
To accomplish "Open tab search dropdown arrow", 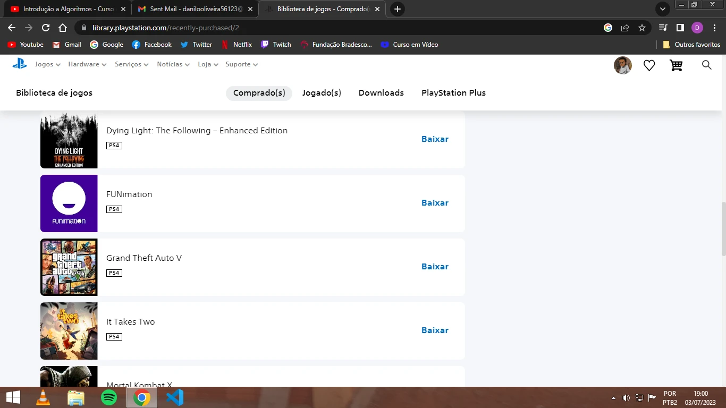I will pyautogui.click(x=663, y=9).
